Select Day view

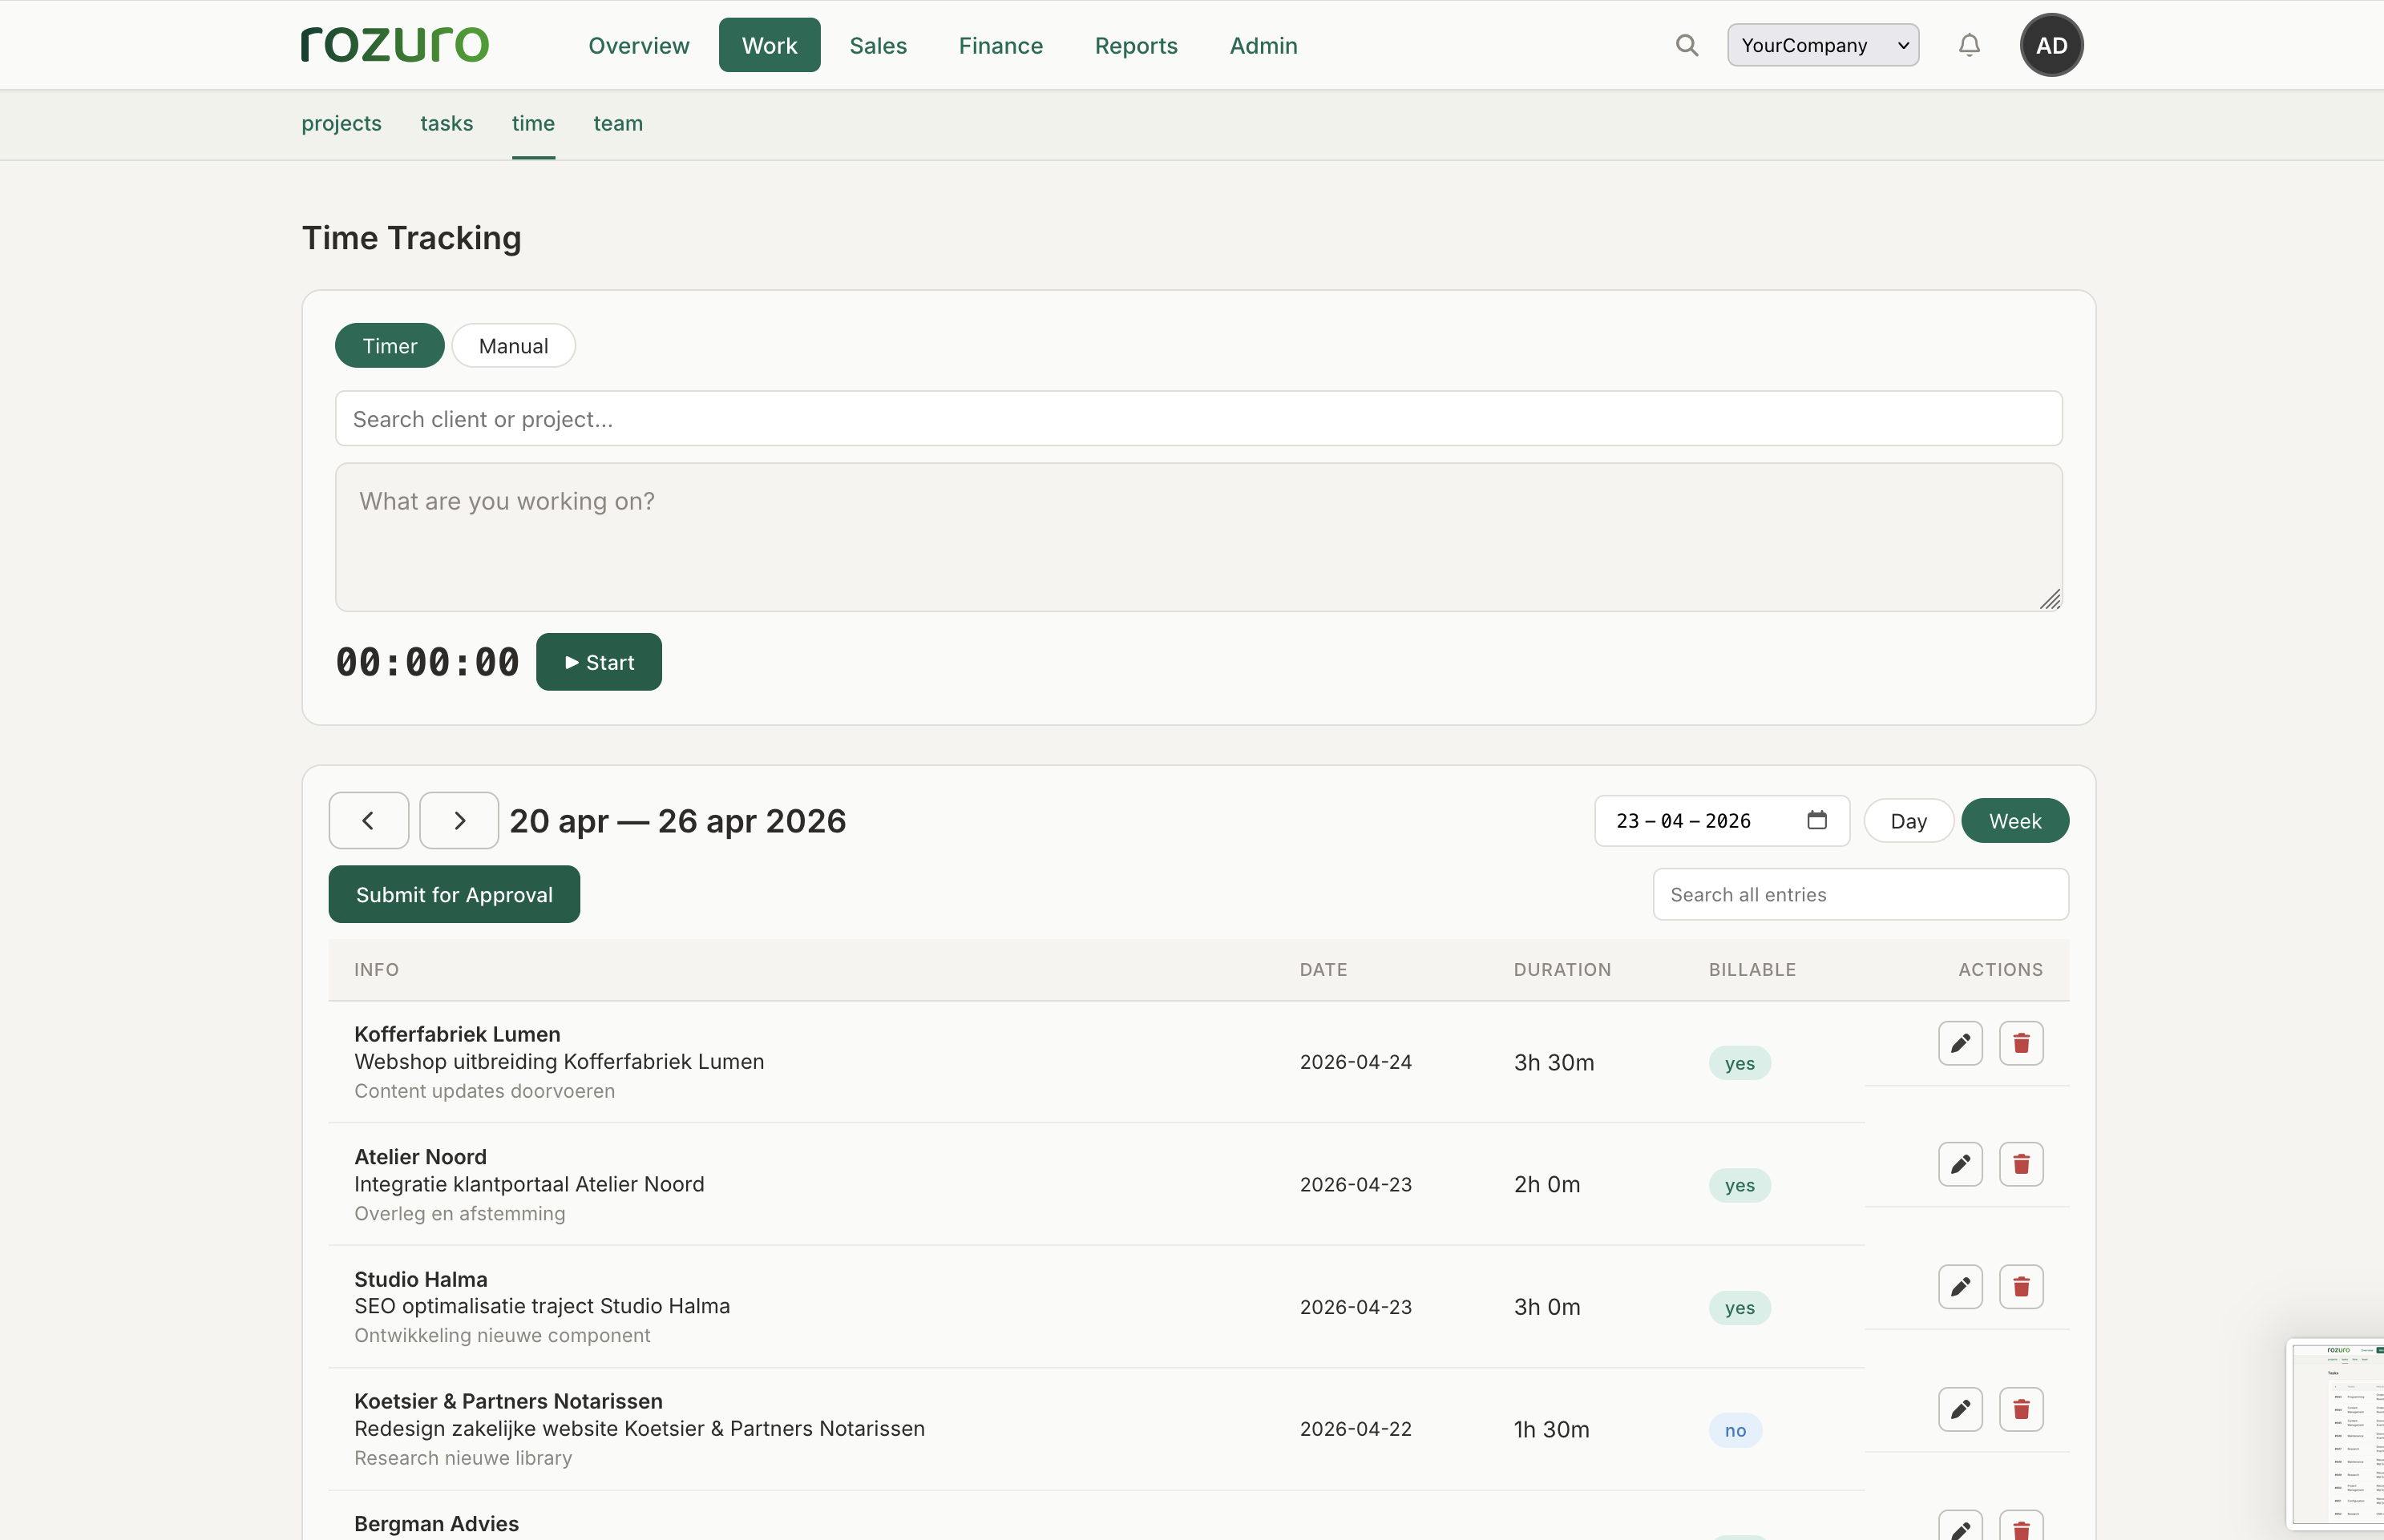coord(1908,821)
